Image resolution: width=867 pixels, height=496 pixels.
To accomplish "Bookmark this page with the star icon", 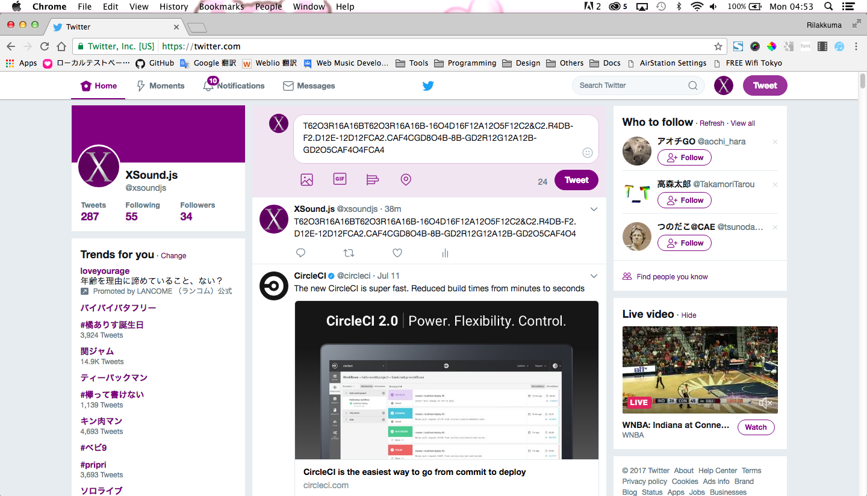I will coord(718,46).
